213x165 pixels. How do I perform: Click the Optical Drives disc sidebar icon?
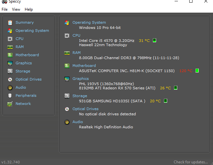10,79
